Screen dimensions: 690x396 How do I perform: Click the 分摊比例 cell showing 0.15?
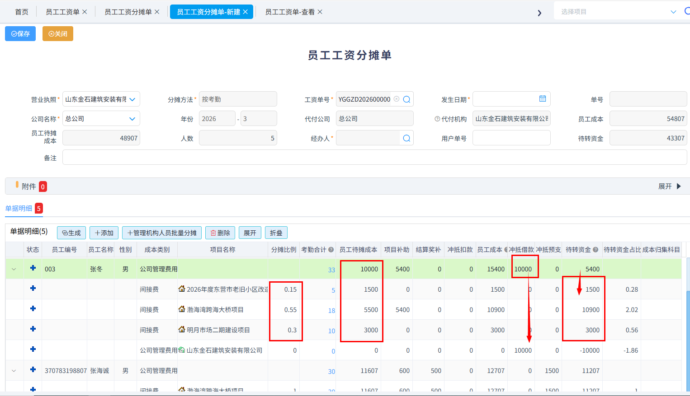[x=284, y=289]
